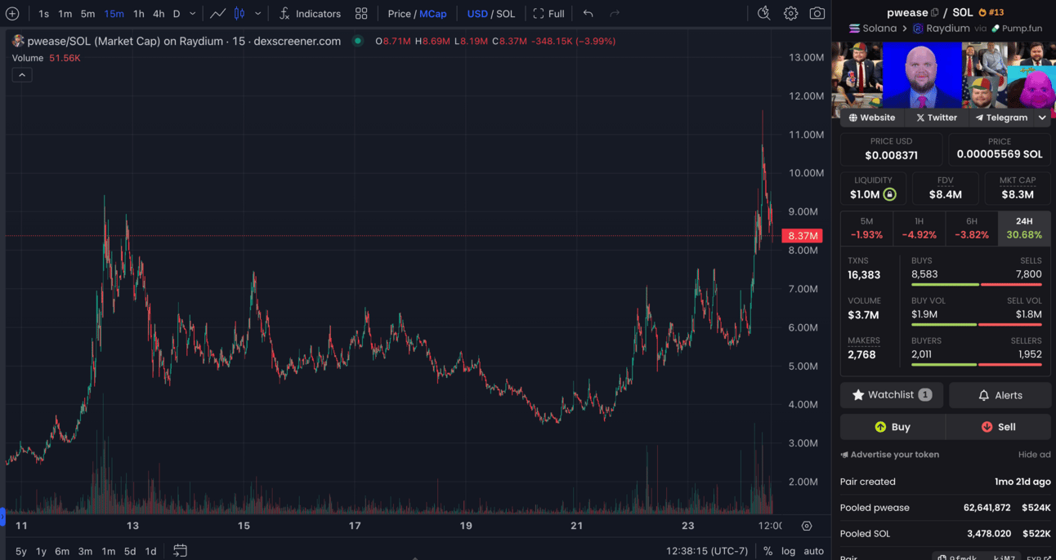Set chart denomination to SOL
This screenshot has width=1056, height=560.
506,14
